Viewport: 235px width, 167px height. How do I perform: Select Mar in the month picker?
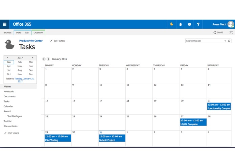point(31,62)
